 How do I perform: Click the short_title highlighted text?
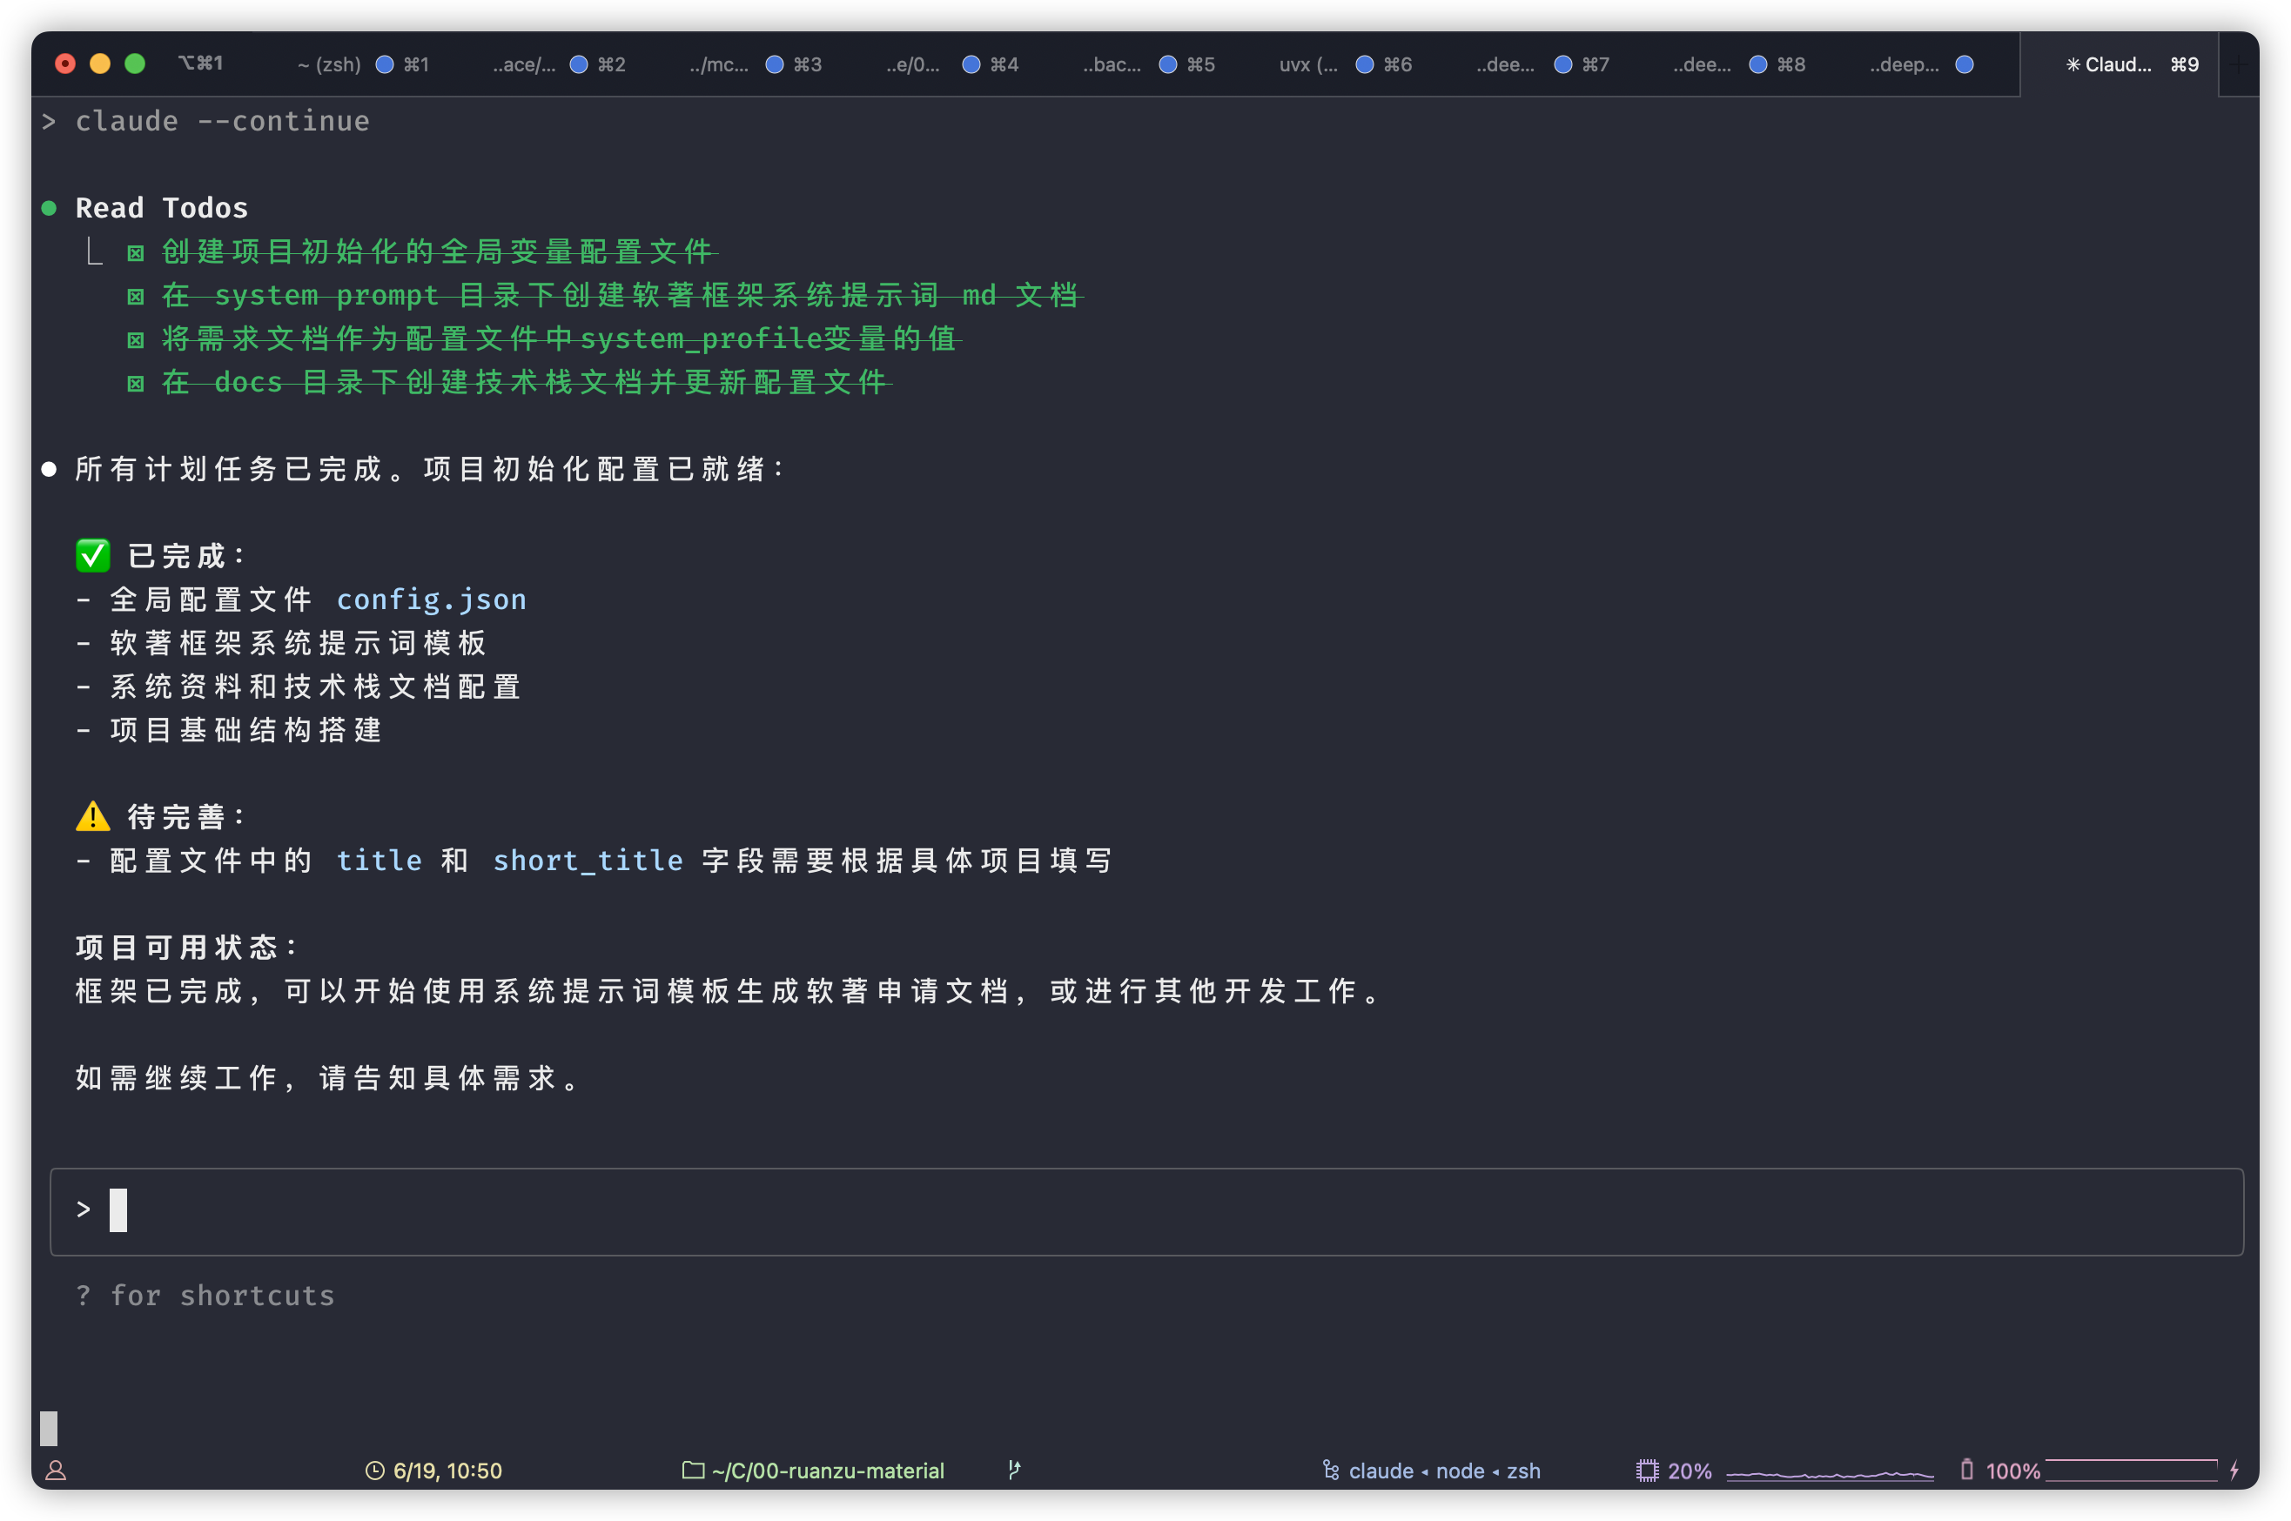(x=587, y=861)
